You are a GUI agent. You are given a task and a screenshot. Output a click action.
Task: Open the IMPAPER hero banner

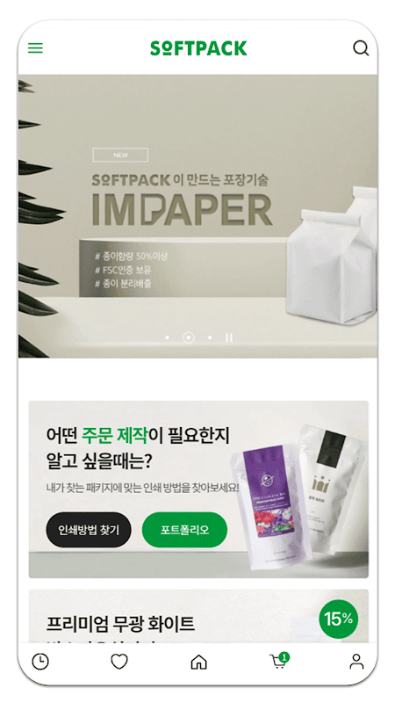click(197, 216)
